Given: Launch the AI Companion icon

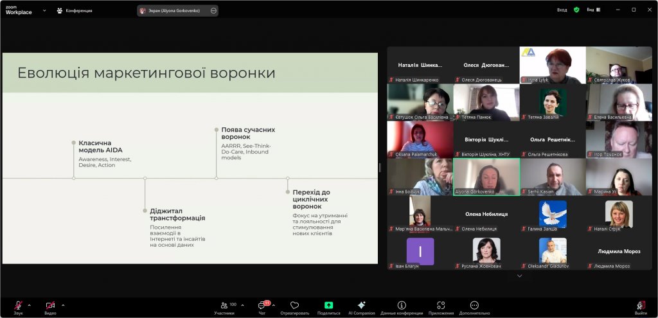Looking at the screenshot, I should tap(361, 306).
